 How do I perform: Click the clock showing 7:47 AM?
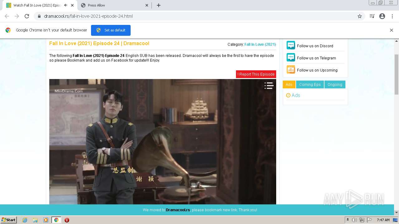click(383, 220)
